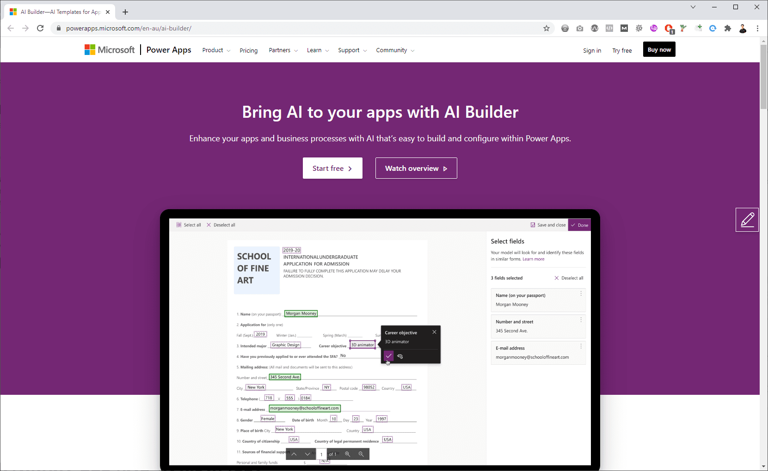
Task: Go to Power Apps home link
Action: coord(169,50)
